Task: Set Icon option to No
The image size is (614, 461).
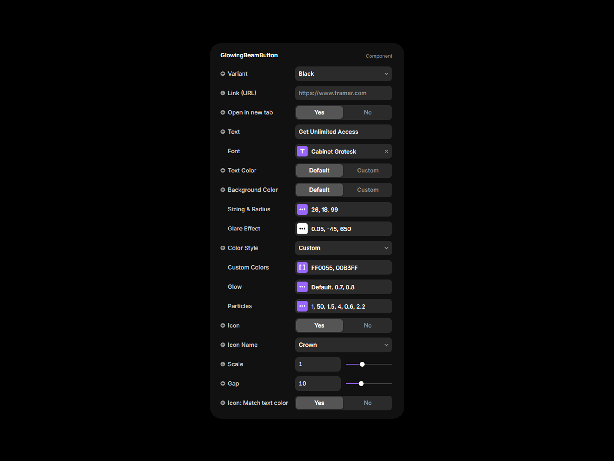Action: (x=367, y=325)
